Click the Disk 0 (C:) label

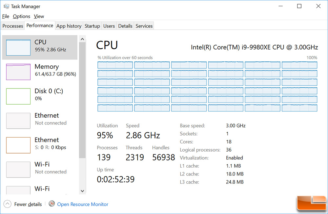click(49, 91)
